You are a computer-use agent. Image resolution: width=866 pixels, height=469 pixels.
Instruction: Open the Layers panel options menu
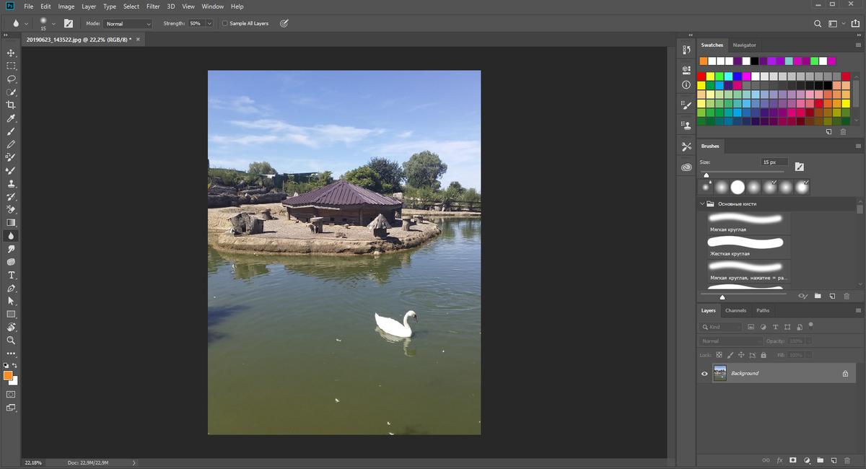tap(859, 310)
